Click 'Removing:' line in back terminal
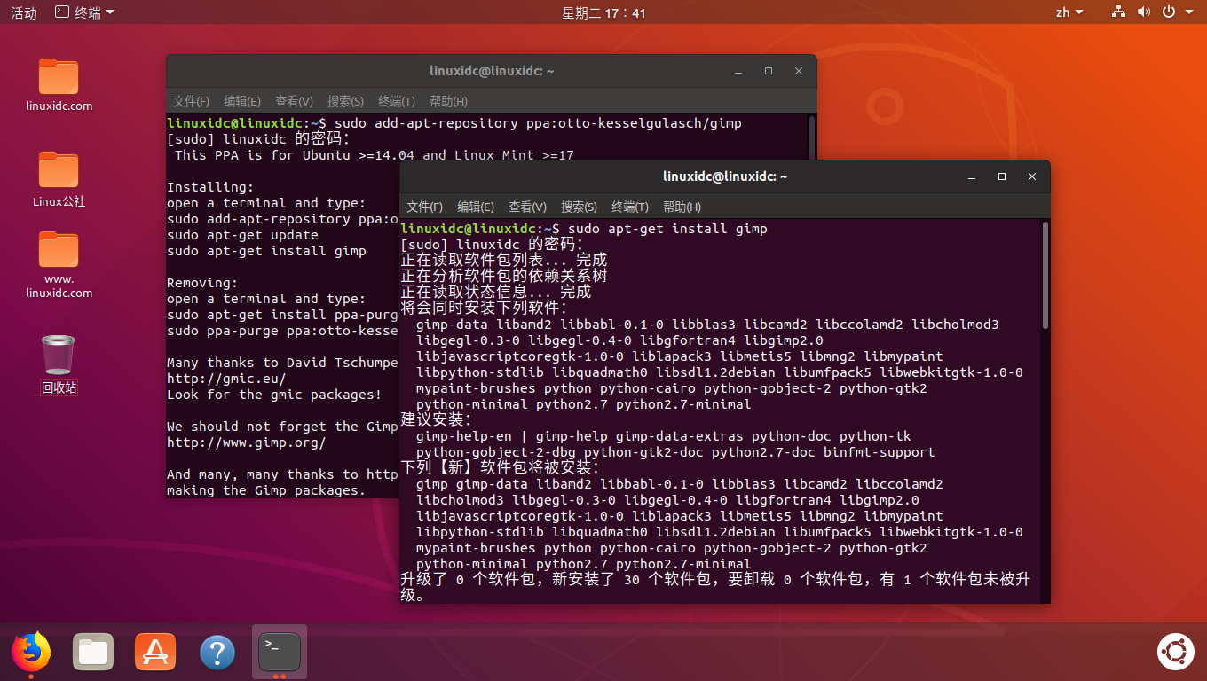 point(202,283)
